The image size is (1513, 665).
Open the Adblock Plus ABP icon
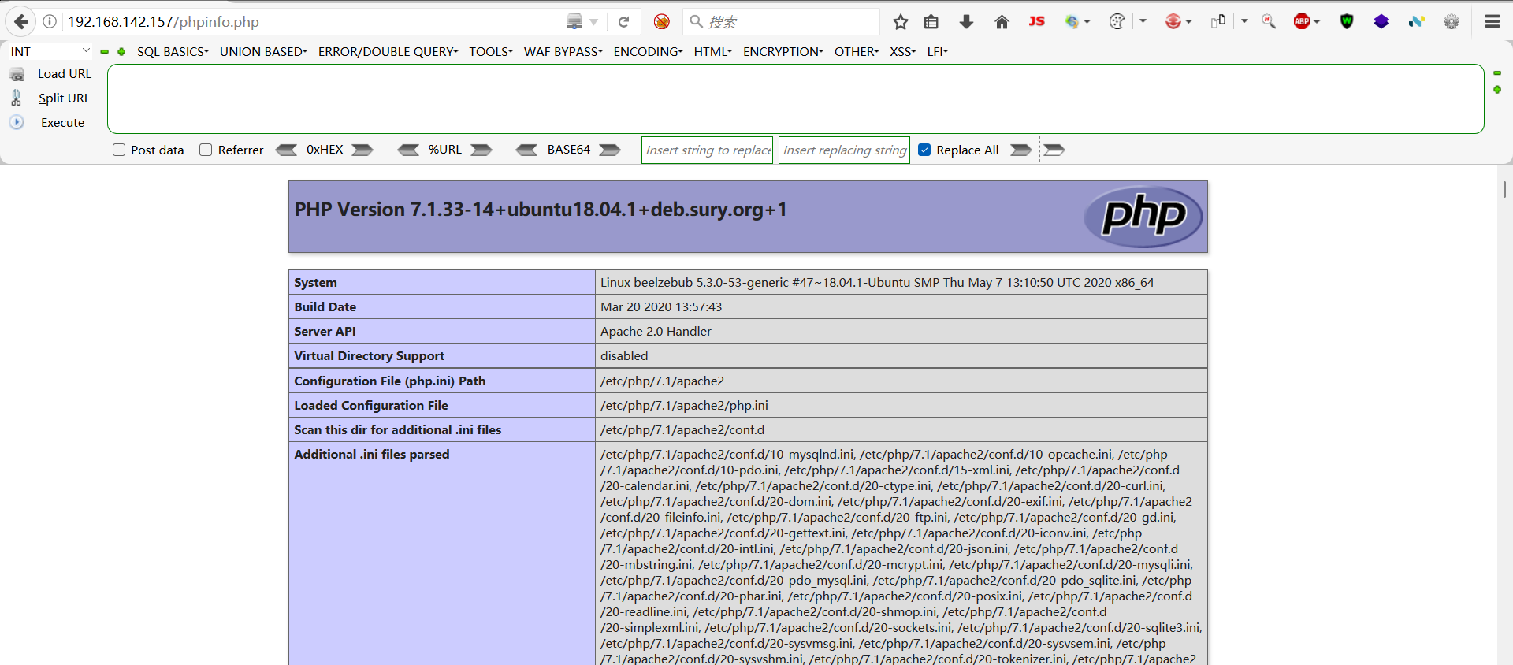pyautogui.click(x=1302, y=22)
